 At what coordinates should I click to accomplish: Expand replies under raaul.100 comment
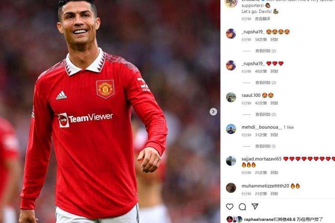coord(265,114)
